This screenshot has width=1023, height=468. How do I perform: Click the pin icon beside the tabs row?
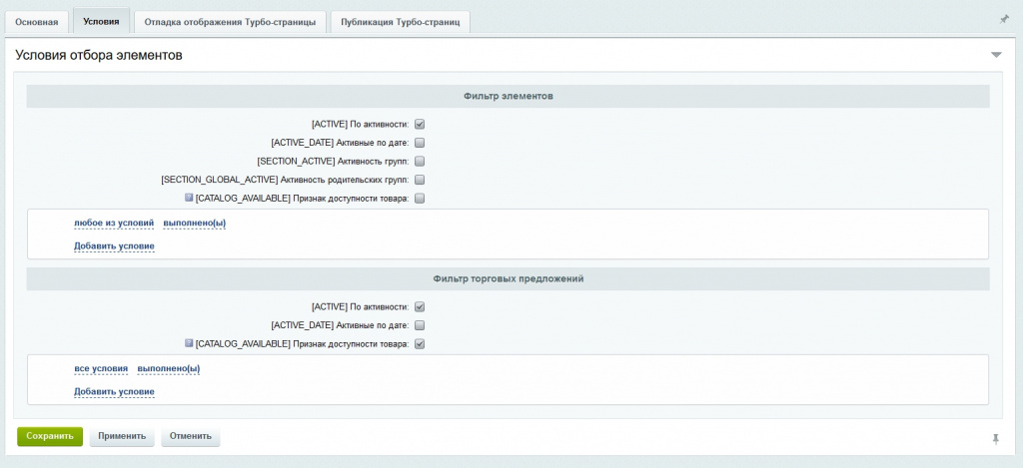(1004, 19)
